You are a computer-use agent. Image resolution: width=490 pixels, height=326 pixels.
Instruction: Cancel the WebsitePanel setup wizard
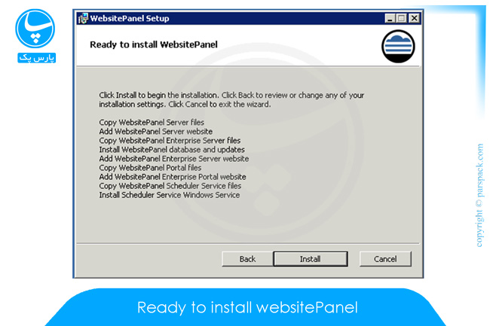point(385,259)
